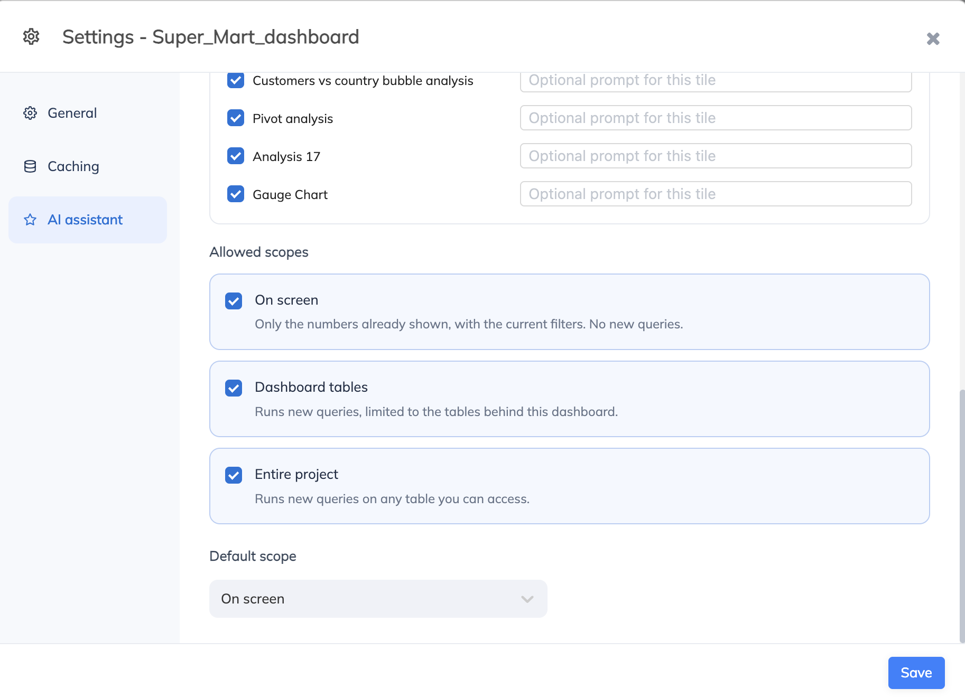Screen dimensions: 965x698
Task: Save the dashboard settings
Action: click(916, 673)
